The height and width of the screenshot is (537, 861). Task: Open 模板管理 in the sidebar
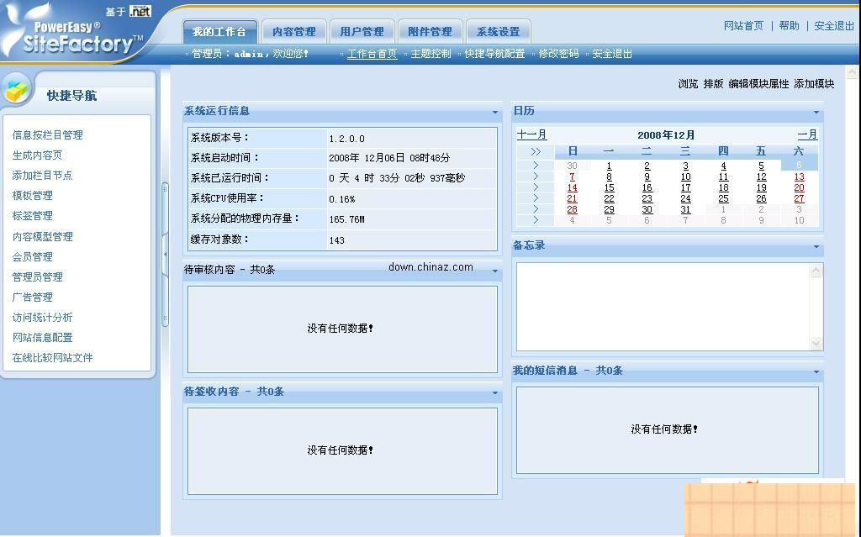point(33,195)
